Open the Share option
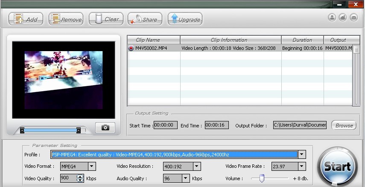This screenshot has height=187, width=365. [x=145, y=19]
